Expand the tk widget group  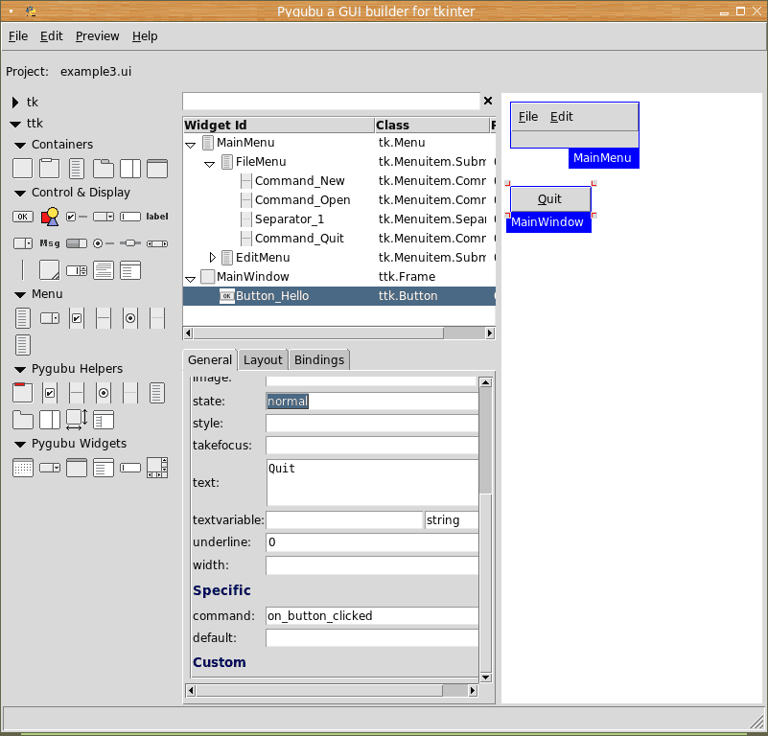click(x=15, y=103)
